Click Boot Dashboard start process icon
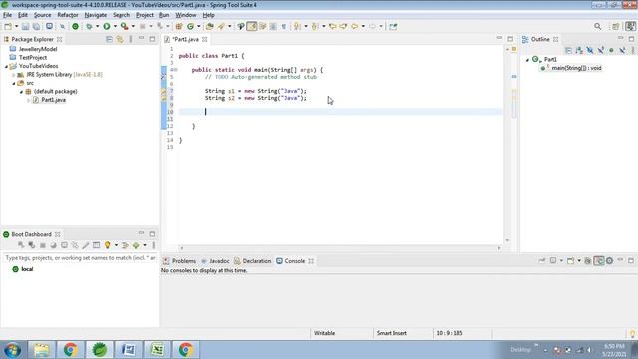The image size is (638, 359). coord(21,245)
